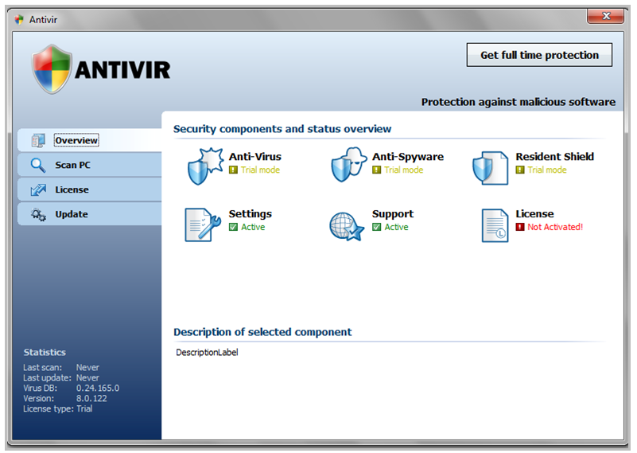Close the Antivir window
The image size is (637, 453).
(x=606, y=16)
